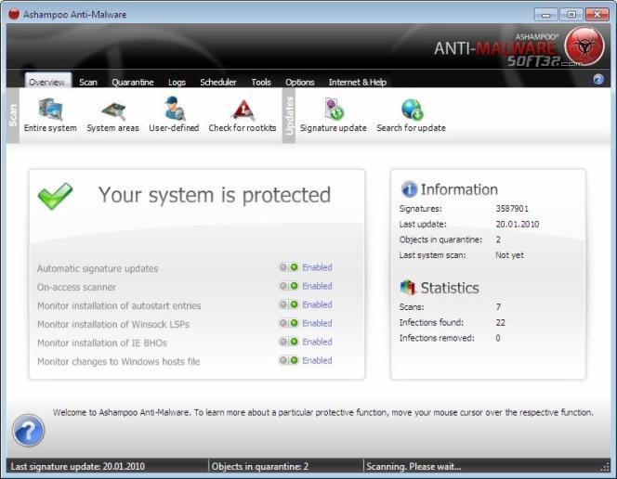Click the red biohazard logo
This screenshot has width=617, height=479.
584,46
